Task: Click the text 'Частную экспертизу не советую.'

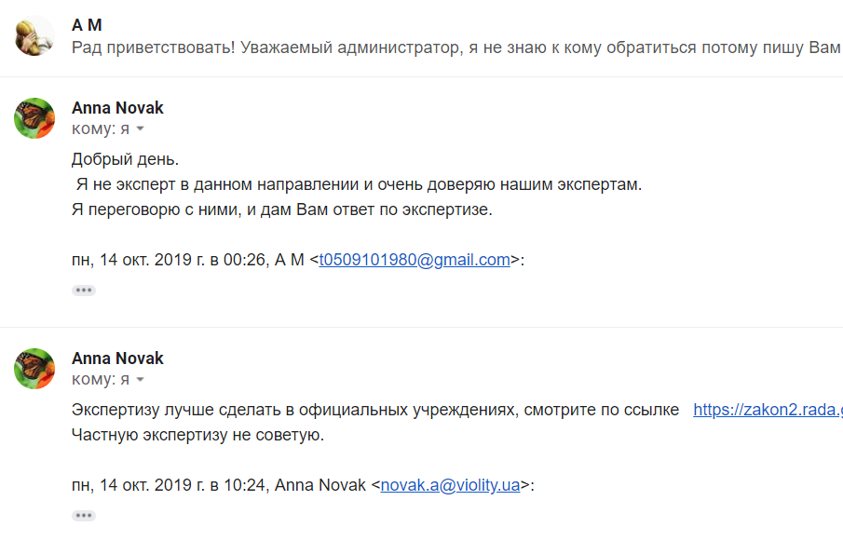Action: click(x=197, y=435)
